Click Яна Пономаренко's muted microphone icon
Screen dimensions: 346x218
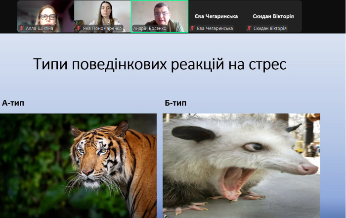coord(78,29)
